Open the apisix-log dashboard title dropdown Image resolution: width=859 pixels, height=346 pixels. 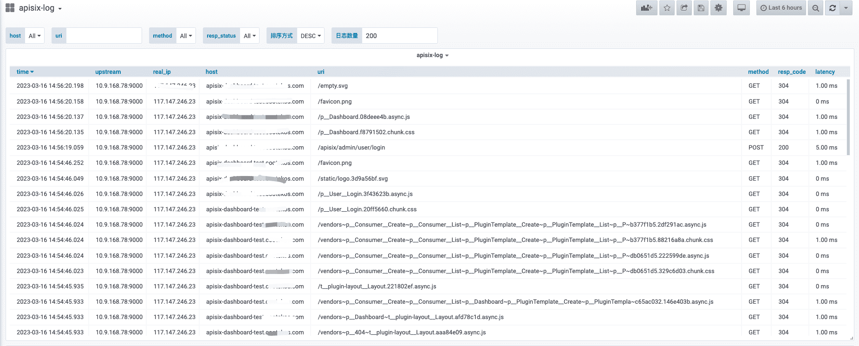[40, 8]
